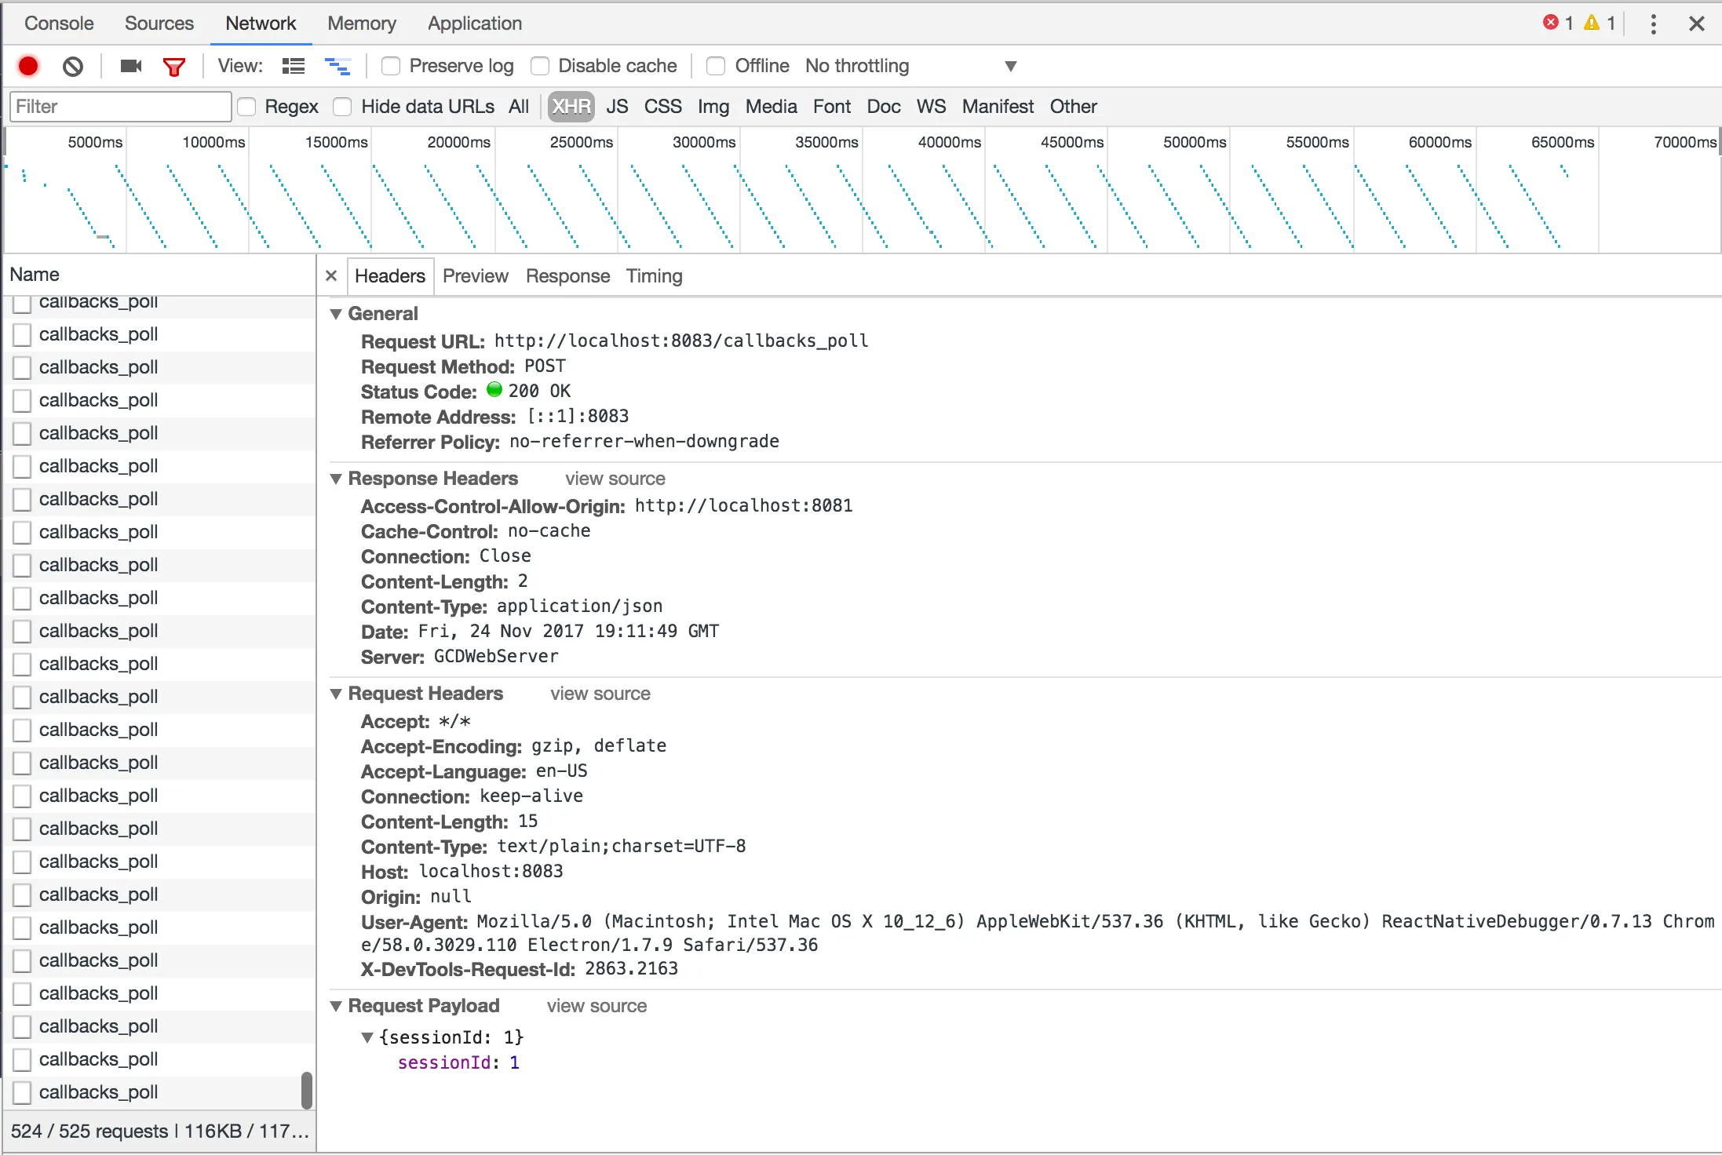The height and width of the screenshot is (1155, 1722).
Task: Clear the network log with the clear icon
Action: pos(73,66)
